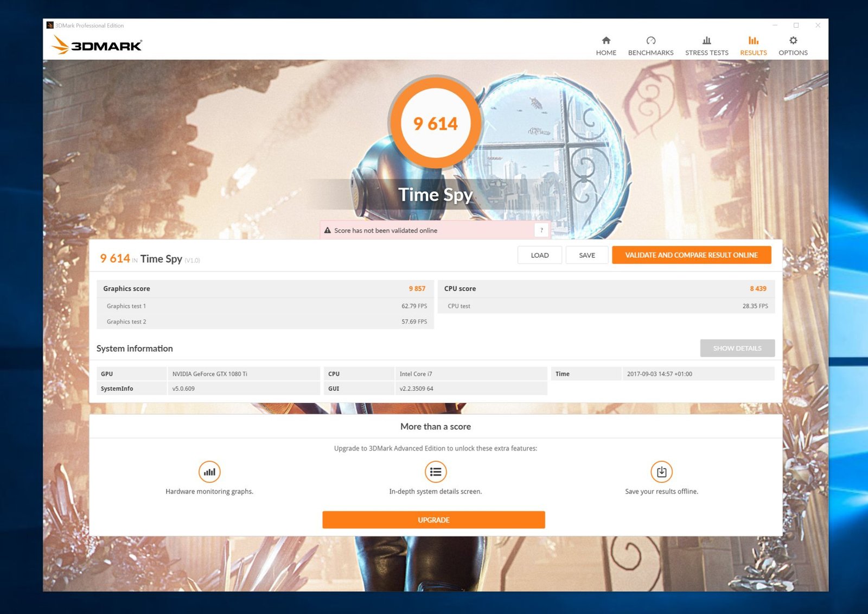Go to the HOME tab label
The height and width of the screenshot is (614, 868).
pos(606,53)
